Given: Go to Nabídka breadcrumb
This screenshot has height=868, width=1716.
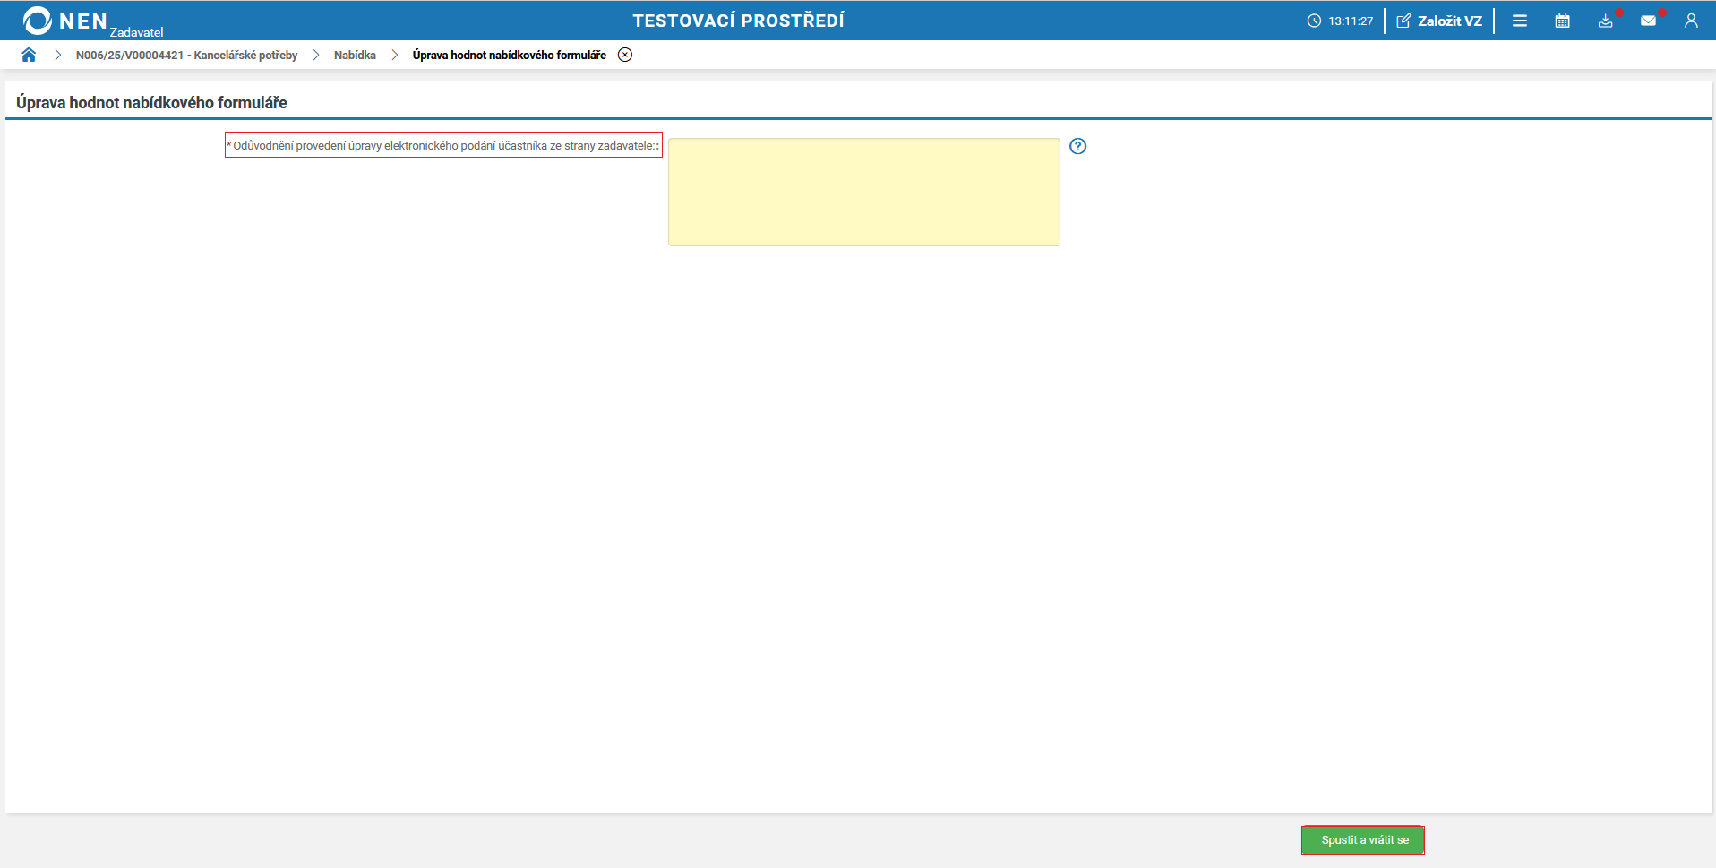Looking at the screenshot, I should [355, 55].
